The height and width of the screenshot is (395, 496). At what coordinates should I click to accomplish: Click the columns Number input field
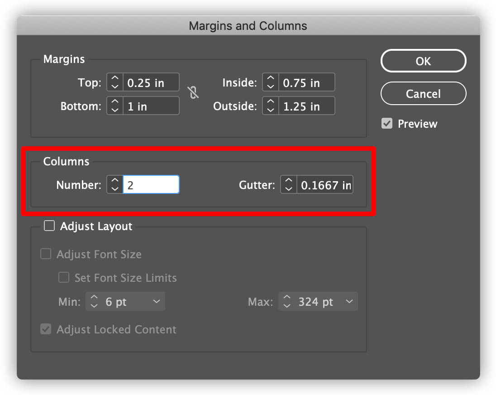[x=151, y=185]
